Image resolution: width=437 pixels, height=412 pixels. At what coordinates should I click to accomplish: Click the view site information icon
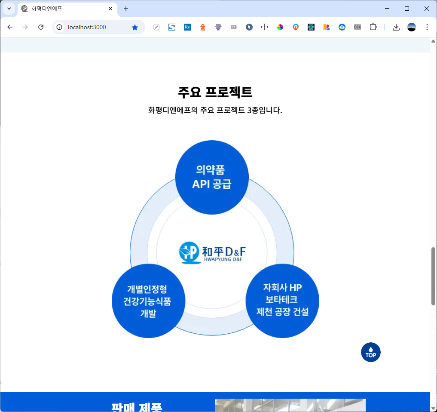(60, 27)
